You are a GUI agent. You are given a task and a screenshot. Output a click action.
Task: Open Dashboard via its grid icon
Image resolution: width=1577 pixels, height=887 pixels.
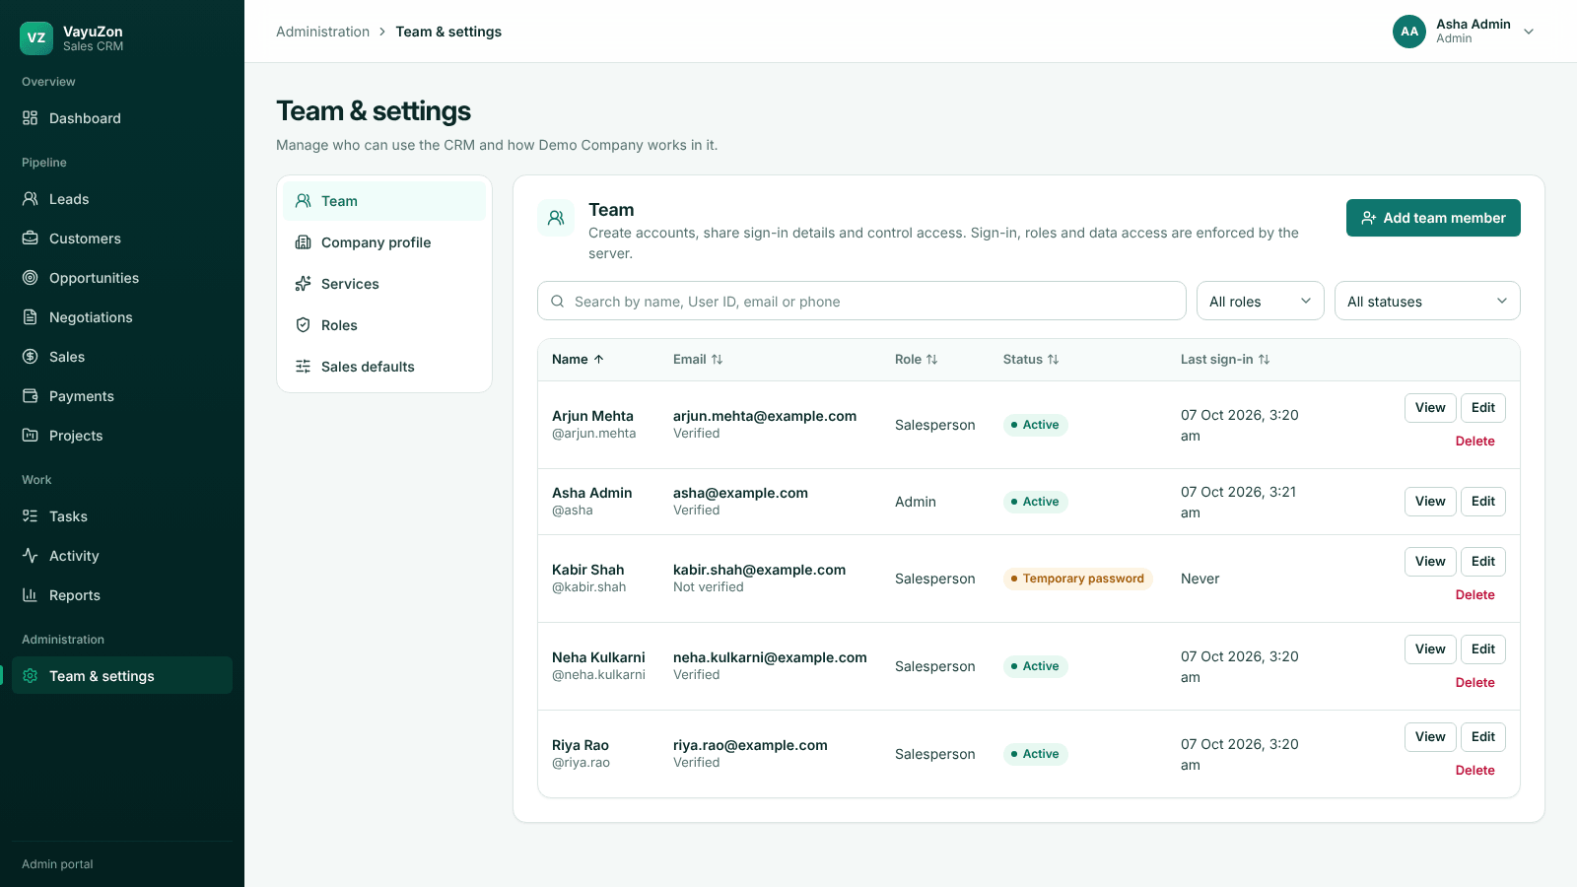tap(30, 118)
